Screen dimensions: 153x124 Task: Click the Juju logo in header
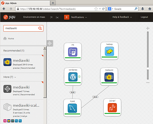click(9, 17)
